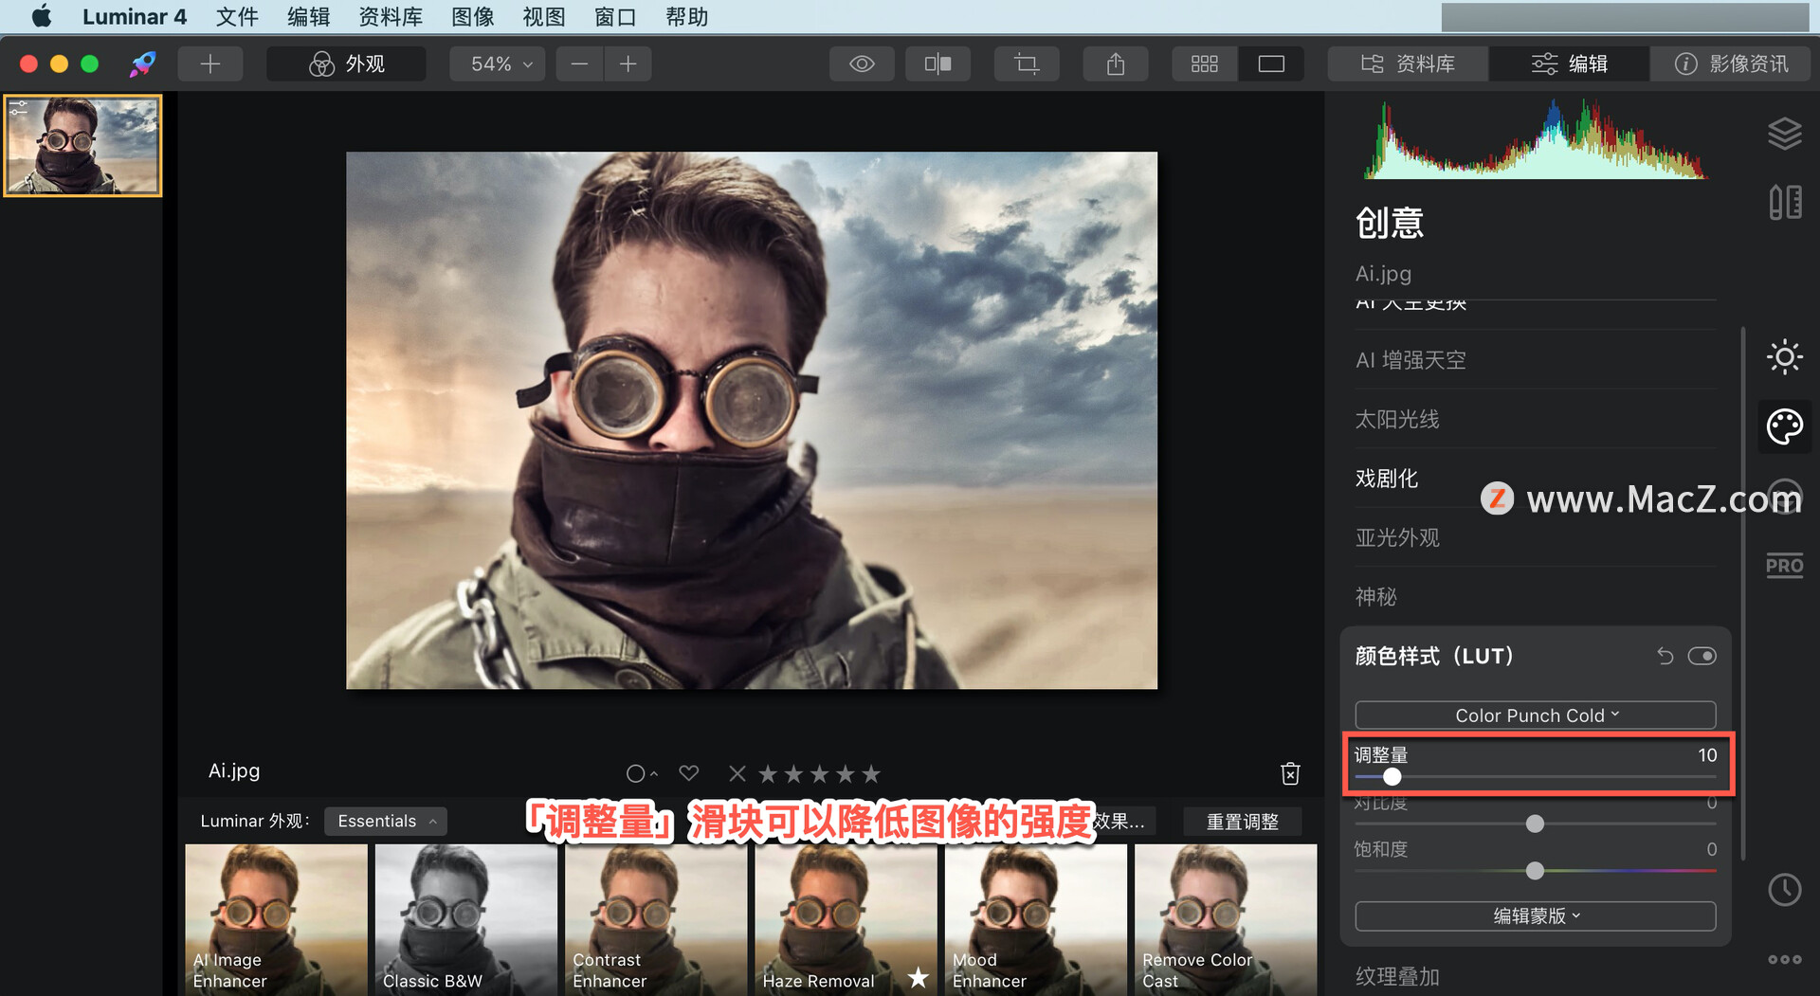
Task: Apply the Contrast Enhancer look
Action: [656, 919]
